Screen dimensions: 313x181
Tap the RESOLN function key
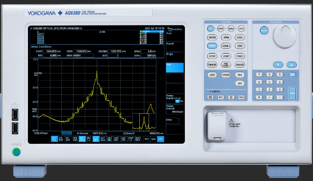[x=226, y=46]
